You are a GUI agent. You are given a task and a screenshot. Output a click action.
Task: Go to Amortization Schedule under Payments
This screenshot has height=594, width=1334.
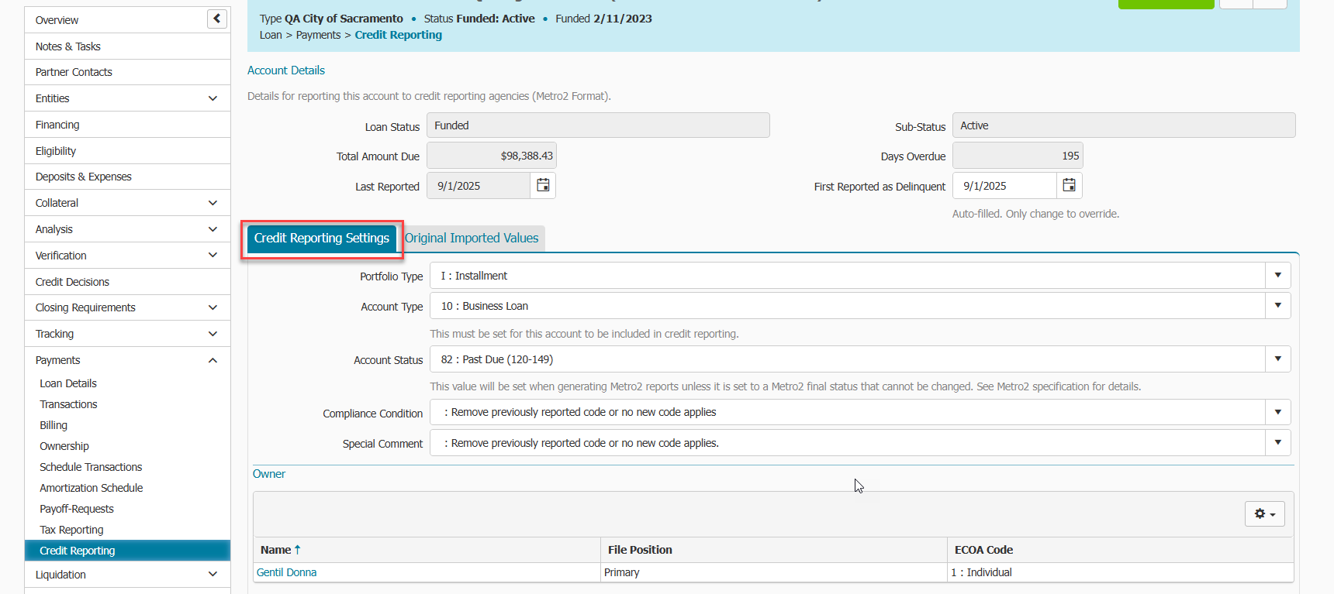point(92,488)
